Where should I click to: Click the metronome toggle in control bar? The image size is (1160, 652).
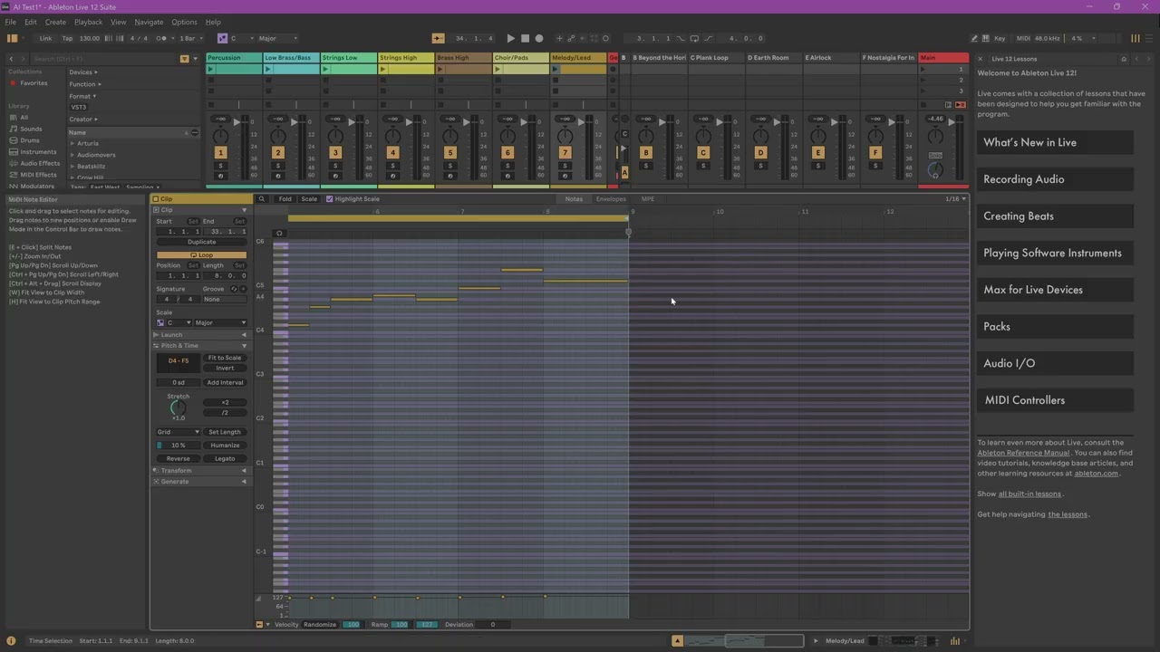pos(162,38)
